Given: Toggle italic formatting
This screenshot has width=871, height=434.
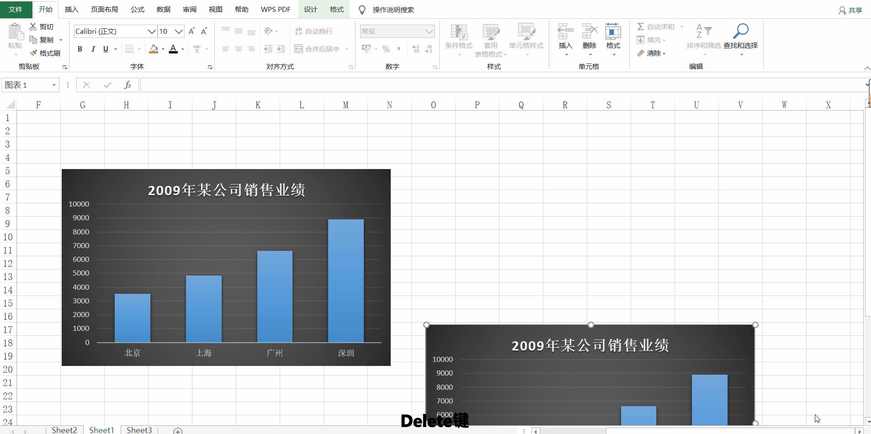Looking at the screenshot, I should [93, 49].
